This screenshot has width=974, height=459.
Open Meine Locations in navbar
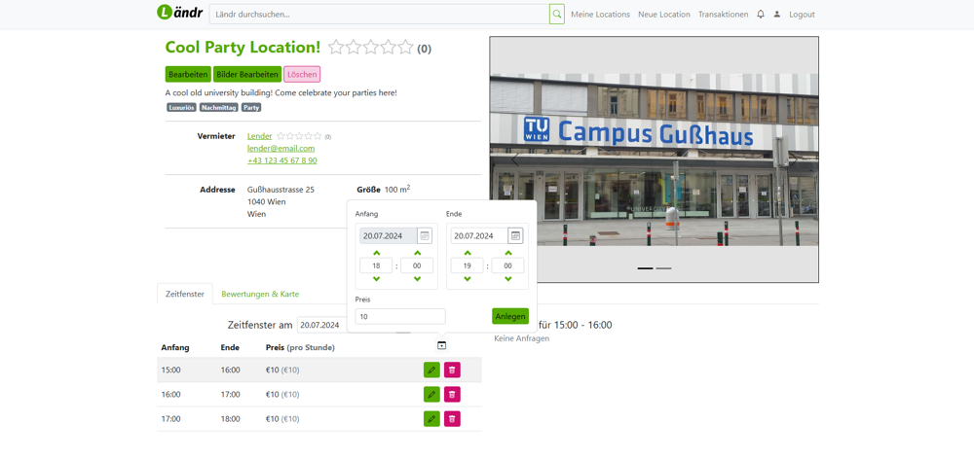600,15
